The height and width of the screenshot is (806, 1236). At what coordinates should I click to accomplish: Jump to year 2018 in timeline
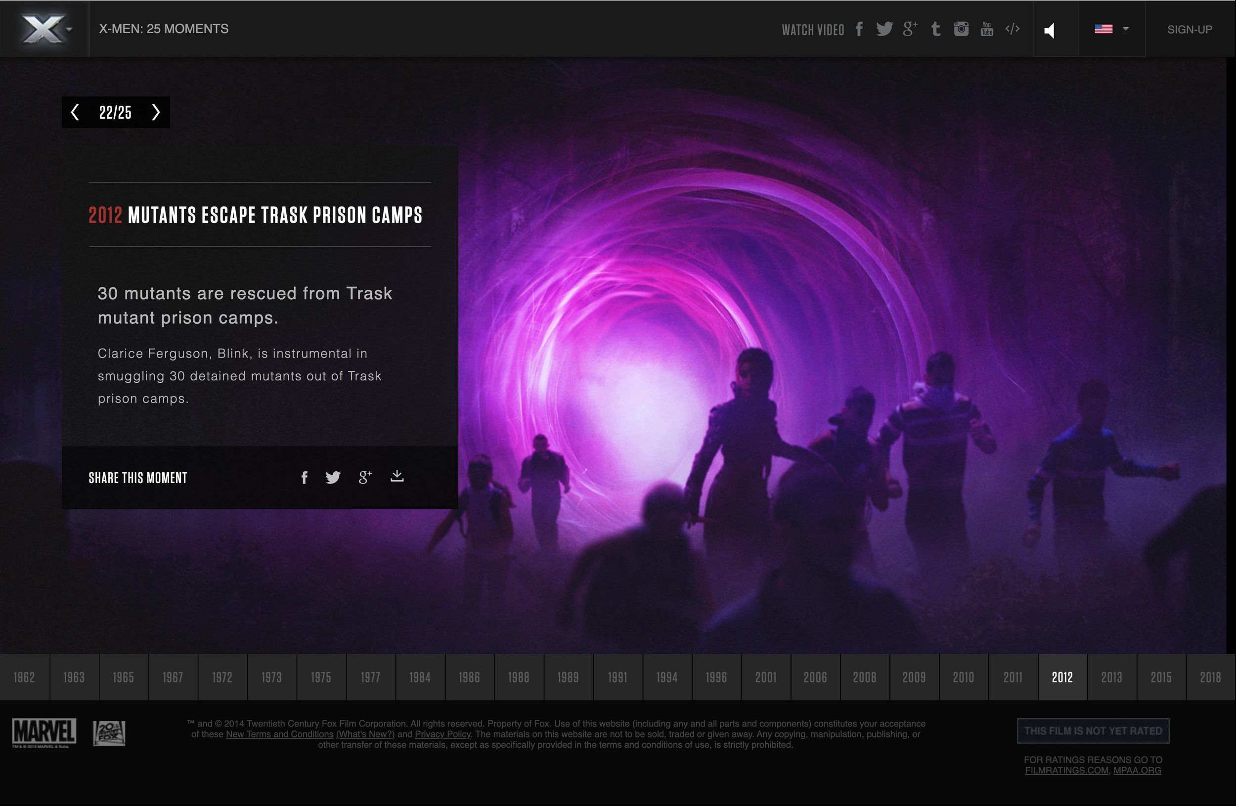coord(1211,677)
